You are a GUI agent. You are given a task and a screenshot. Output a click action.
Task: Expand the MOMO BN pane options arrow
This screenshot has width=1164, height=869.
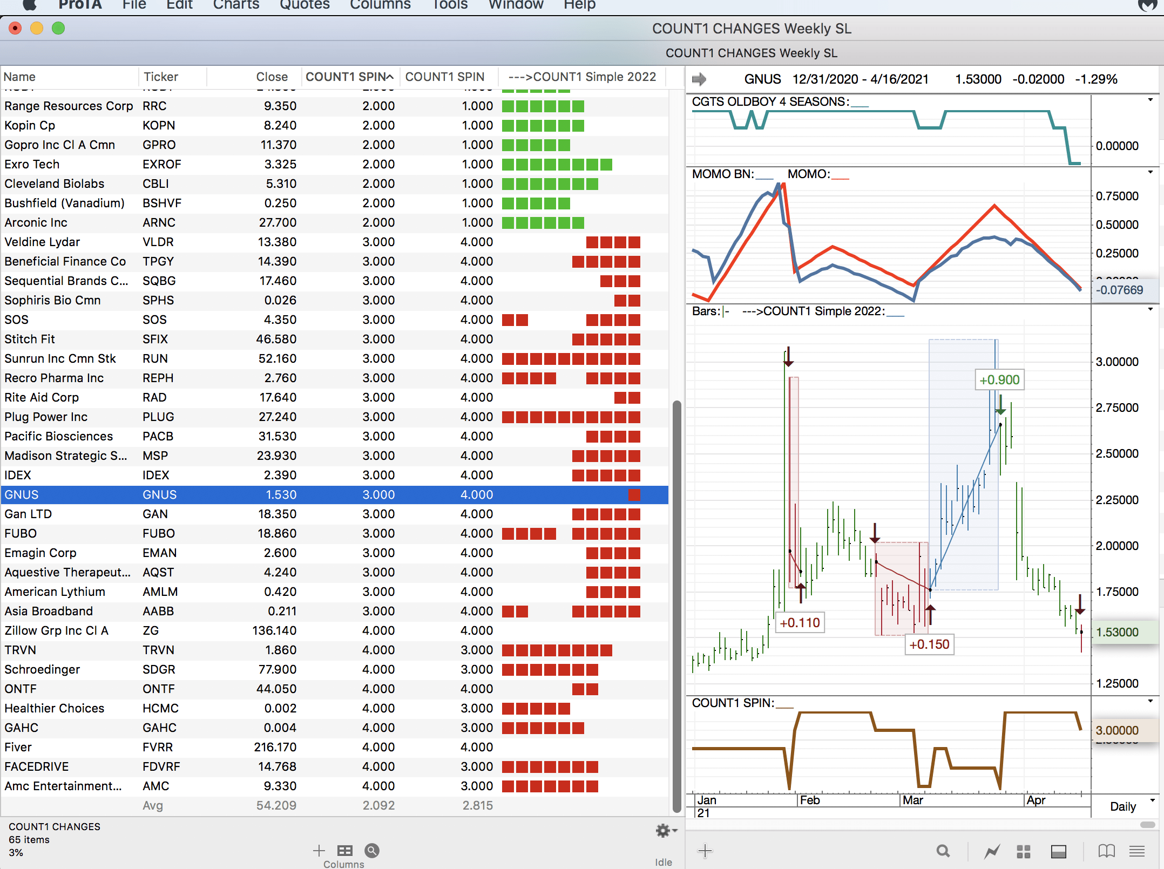(x=1151, y=172)
